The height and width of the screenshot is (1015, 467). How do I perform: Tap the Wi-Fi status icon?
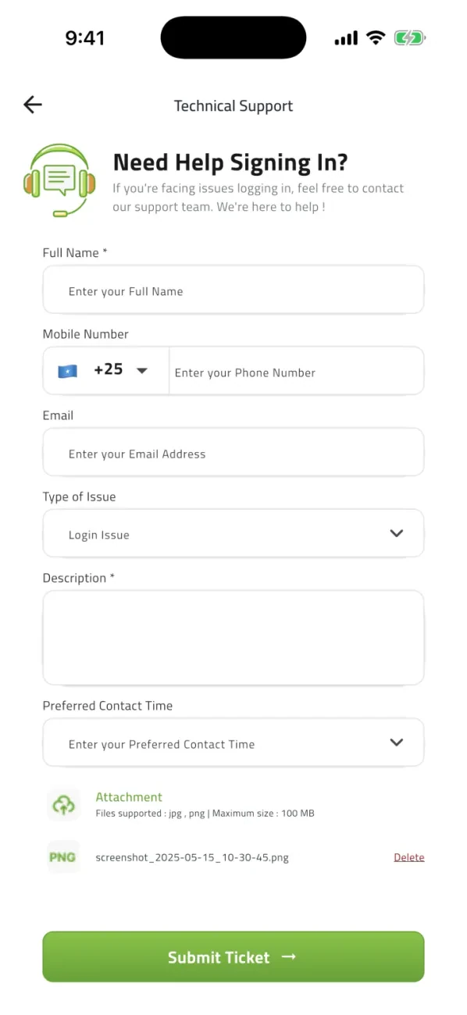(376, 37)
